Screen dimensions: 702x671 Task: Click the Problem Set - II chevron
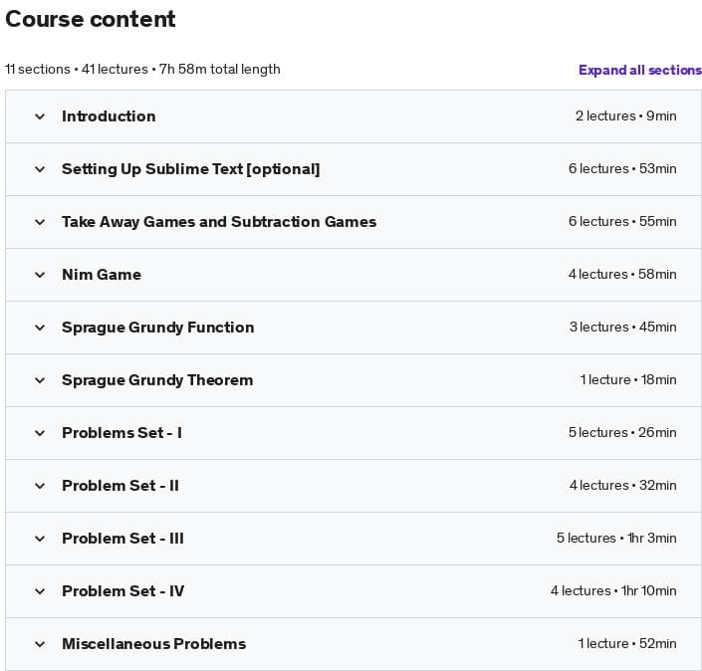tap(40, 486)
